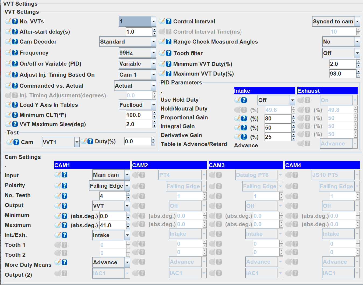
Task: Click pencil icon beside Control Interval
Action: click(162, 22)
